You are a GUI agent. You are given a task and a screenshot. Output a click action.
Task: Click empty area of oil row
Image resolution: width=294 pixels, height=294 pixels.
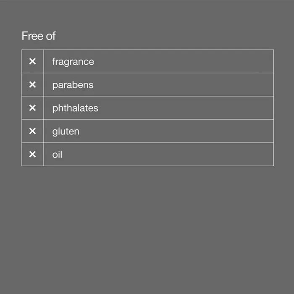pos(169,154)
